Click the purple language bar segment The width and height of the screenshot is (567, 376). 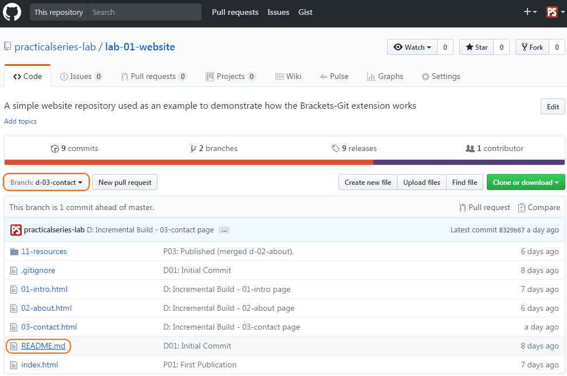[469, 162]
